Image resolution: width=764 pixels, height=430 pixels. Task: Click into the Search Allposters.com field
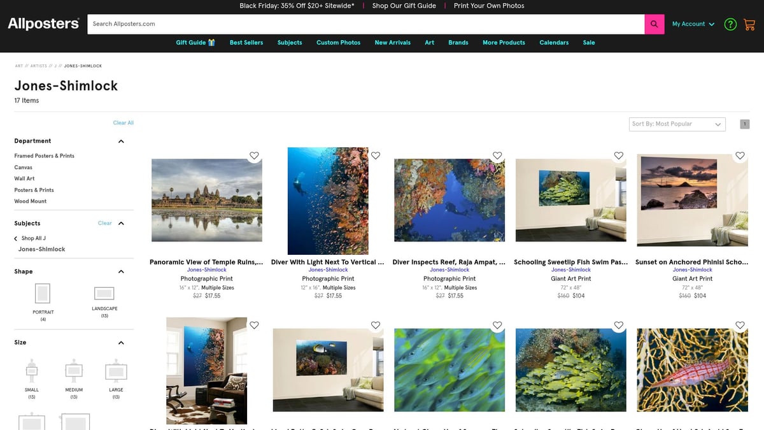pos(366,24)
